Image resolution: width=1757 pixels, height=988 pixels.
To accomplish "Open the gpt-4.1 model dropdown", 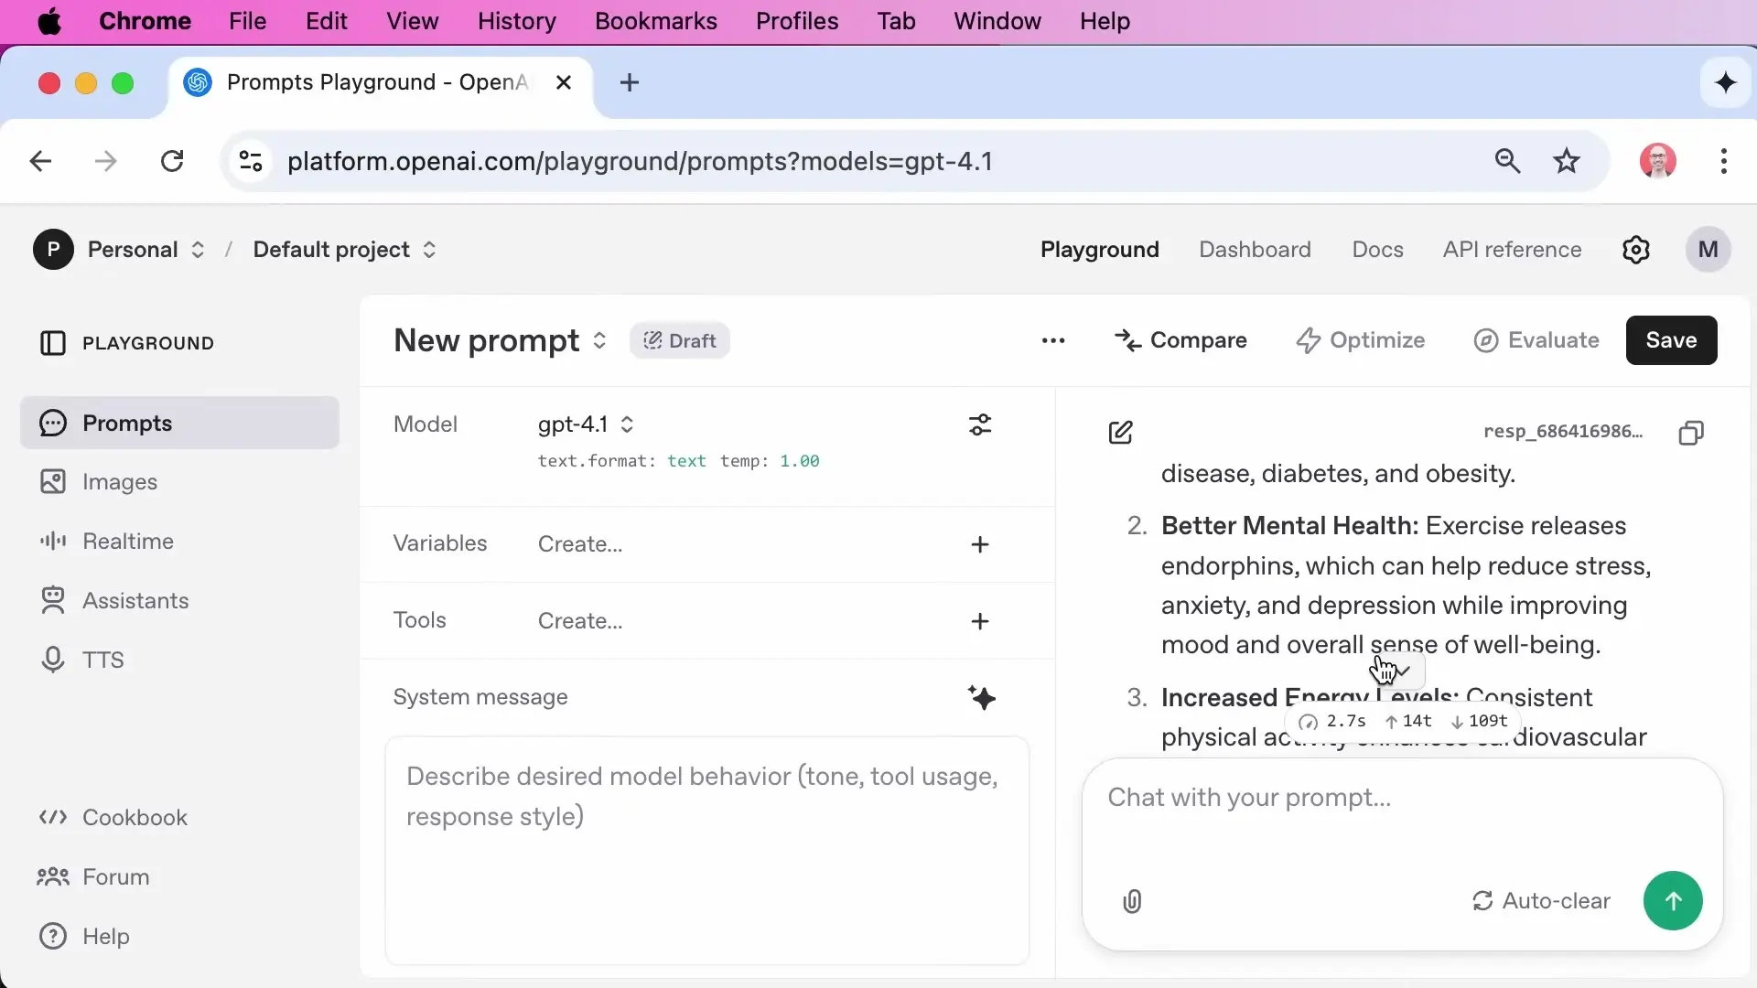I will [586, 424].
